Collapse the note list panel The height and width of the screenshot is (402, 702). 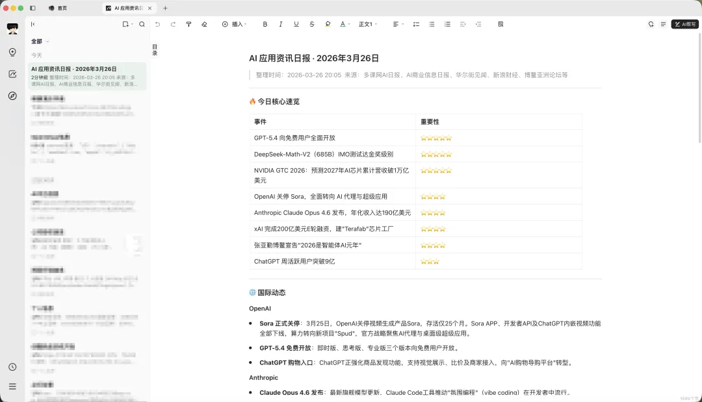click(x=32, y=24)
